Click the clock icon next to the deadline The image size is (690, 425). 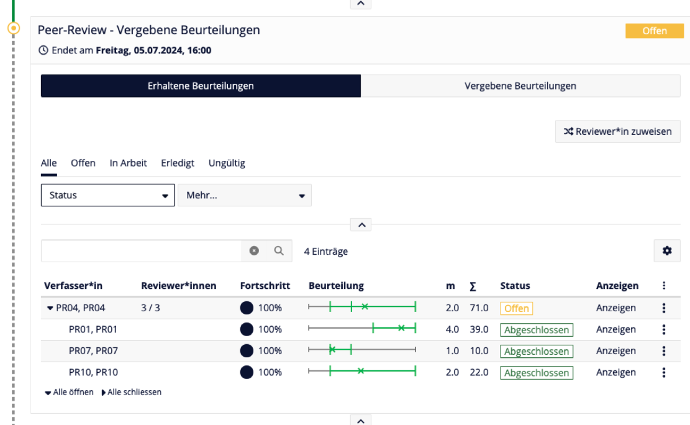click(44, 50)
